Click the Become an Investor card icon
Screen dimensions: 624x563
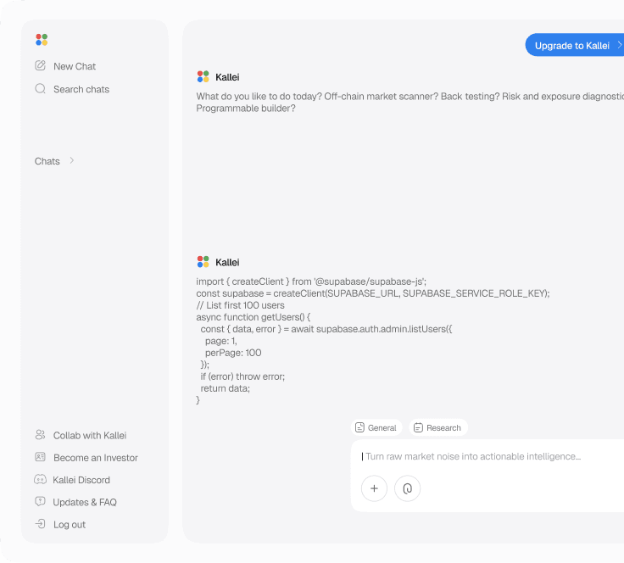(x=40, y=457)
